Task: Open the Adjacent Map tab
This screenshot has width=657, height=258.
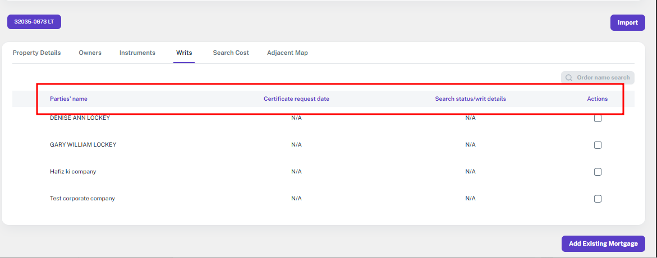Action: point(287,53)
